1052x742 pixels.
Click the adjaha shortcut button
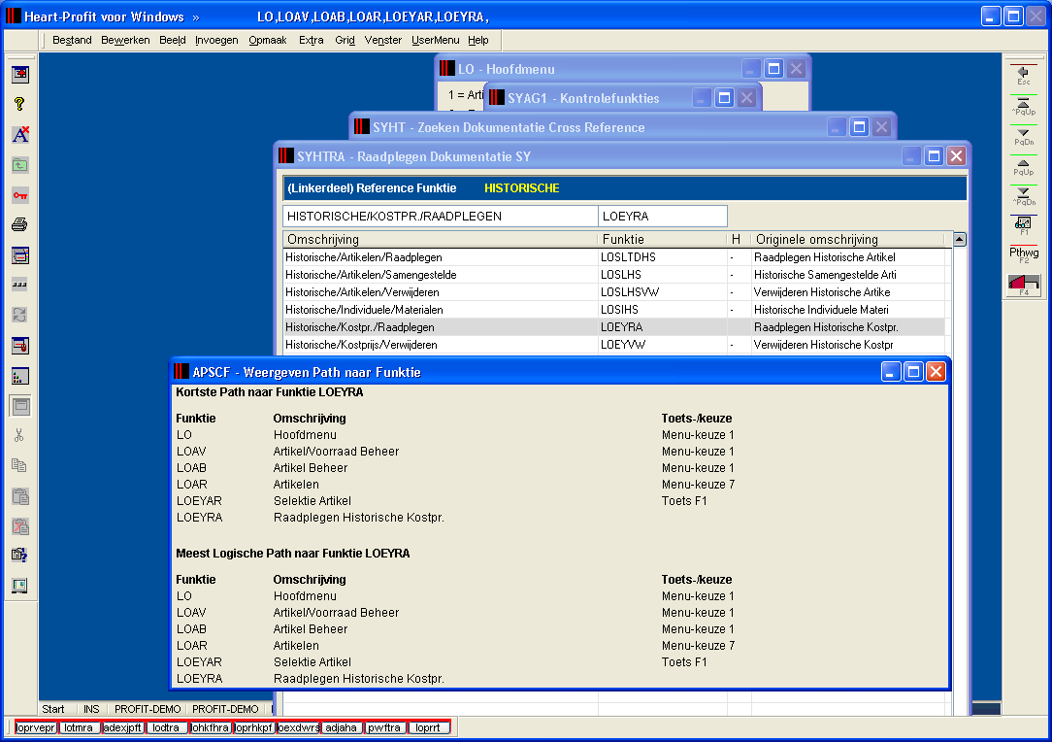[342, 727]
